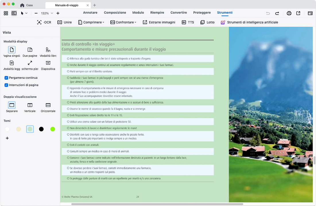Click the zoom in plus button
Screen dimensions: 316x206
(x=58, y=13)
